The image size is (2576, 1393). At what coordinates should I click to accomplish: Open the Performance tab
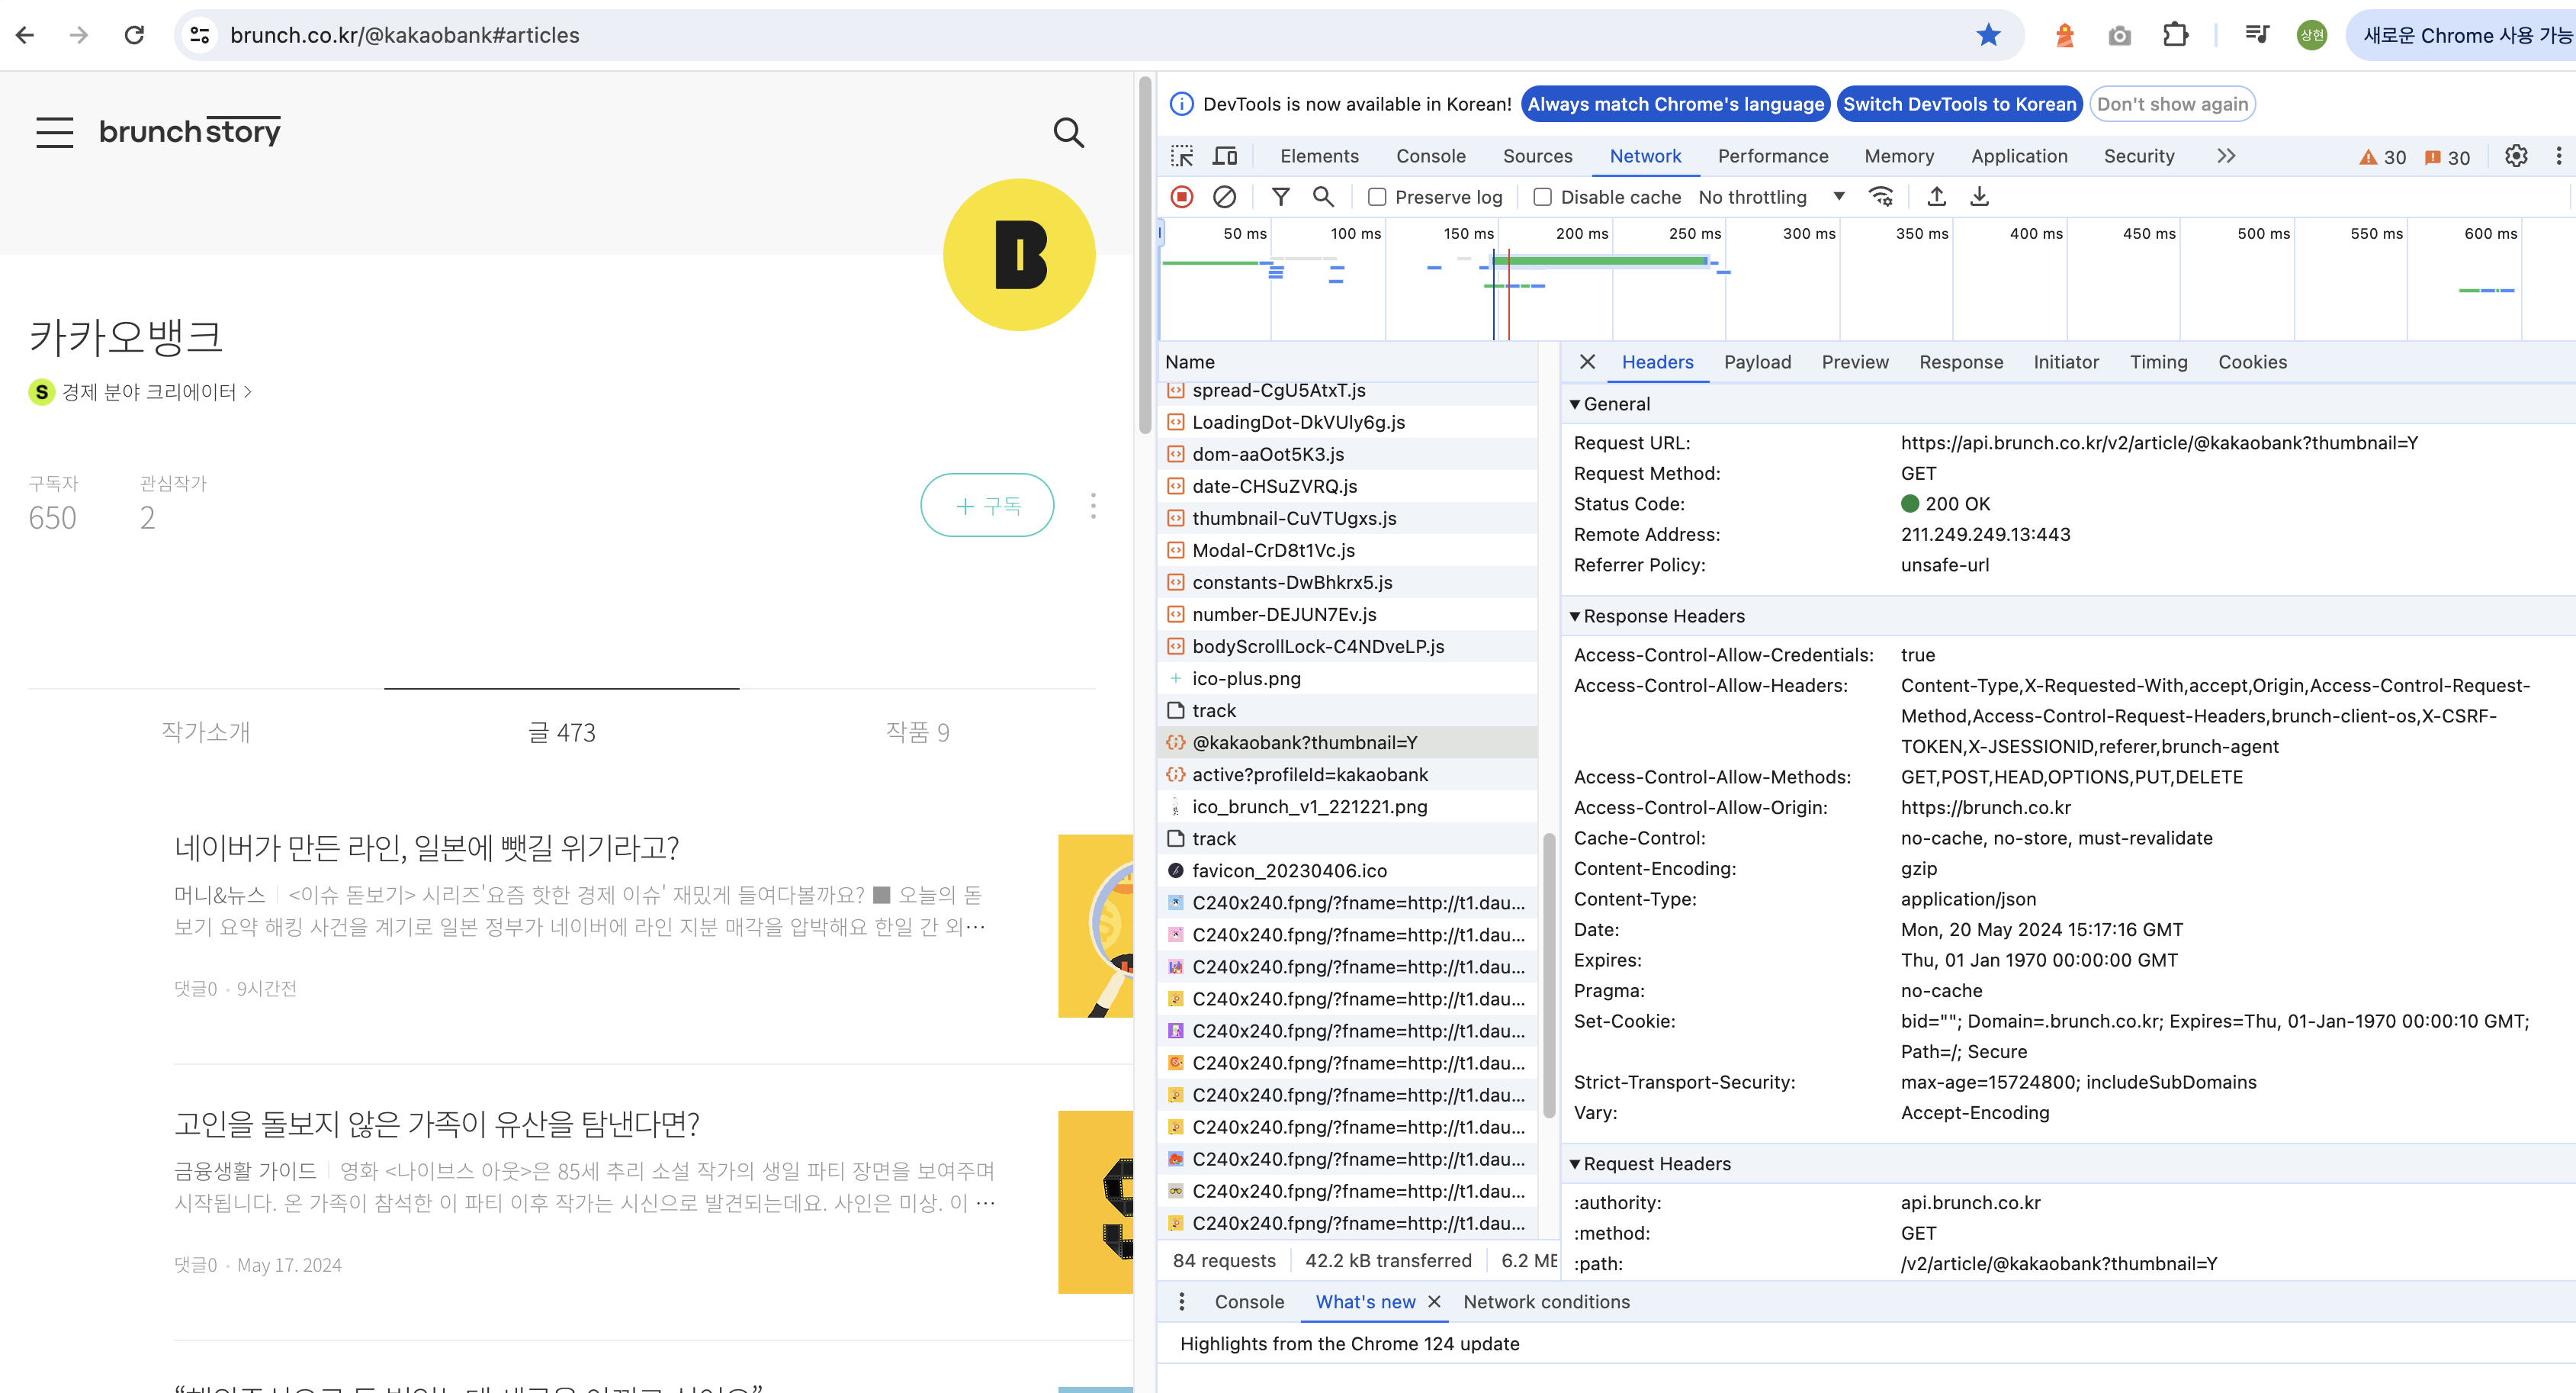[x=1773, y=156]
